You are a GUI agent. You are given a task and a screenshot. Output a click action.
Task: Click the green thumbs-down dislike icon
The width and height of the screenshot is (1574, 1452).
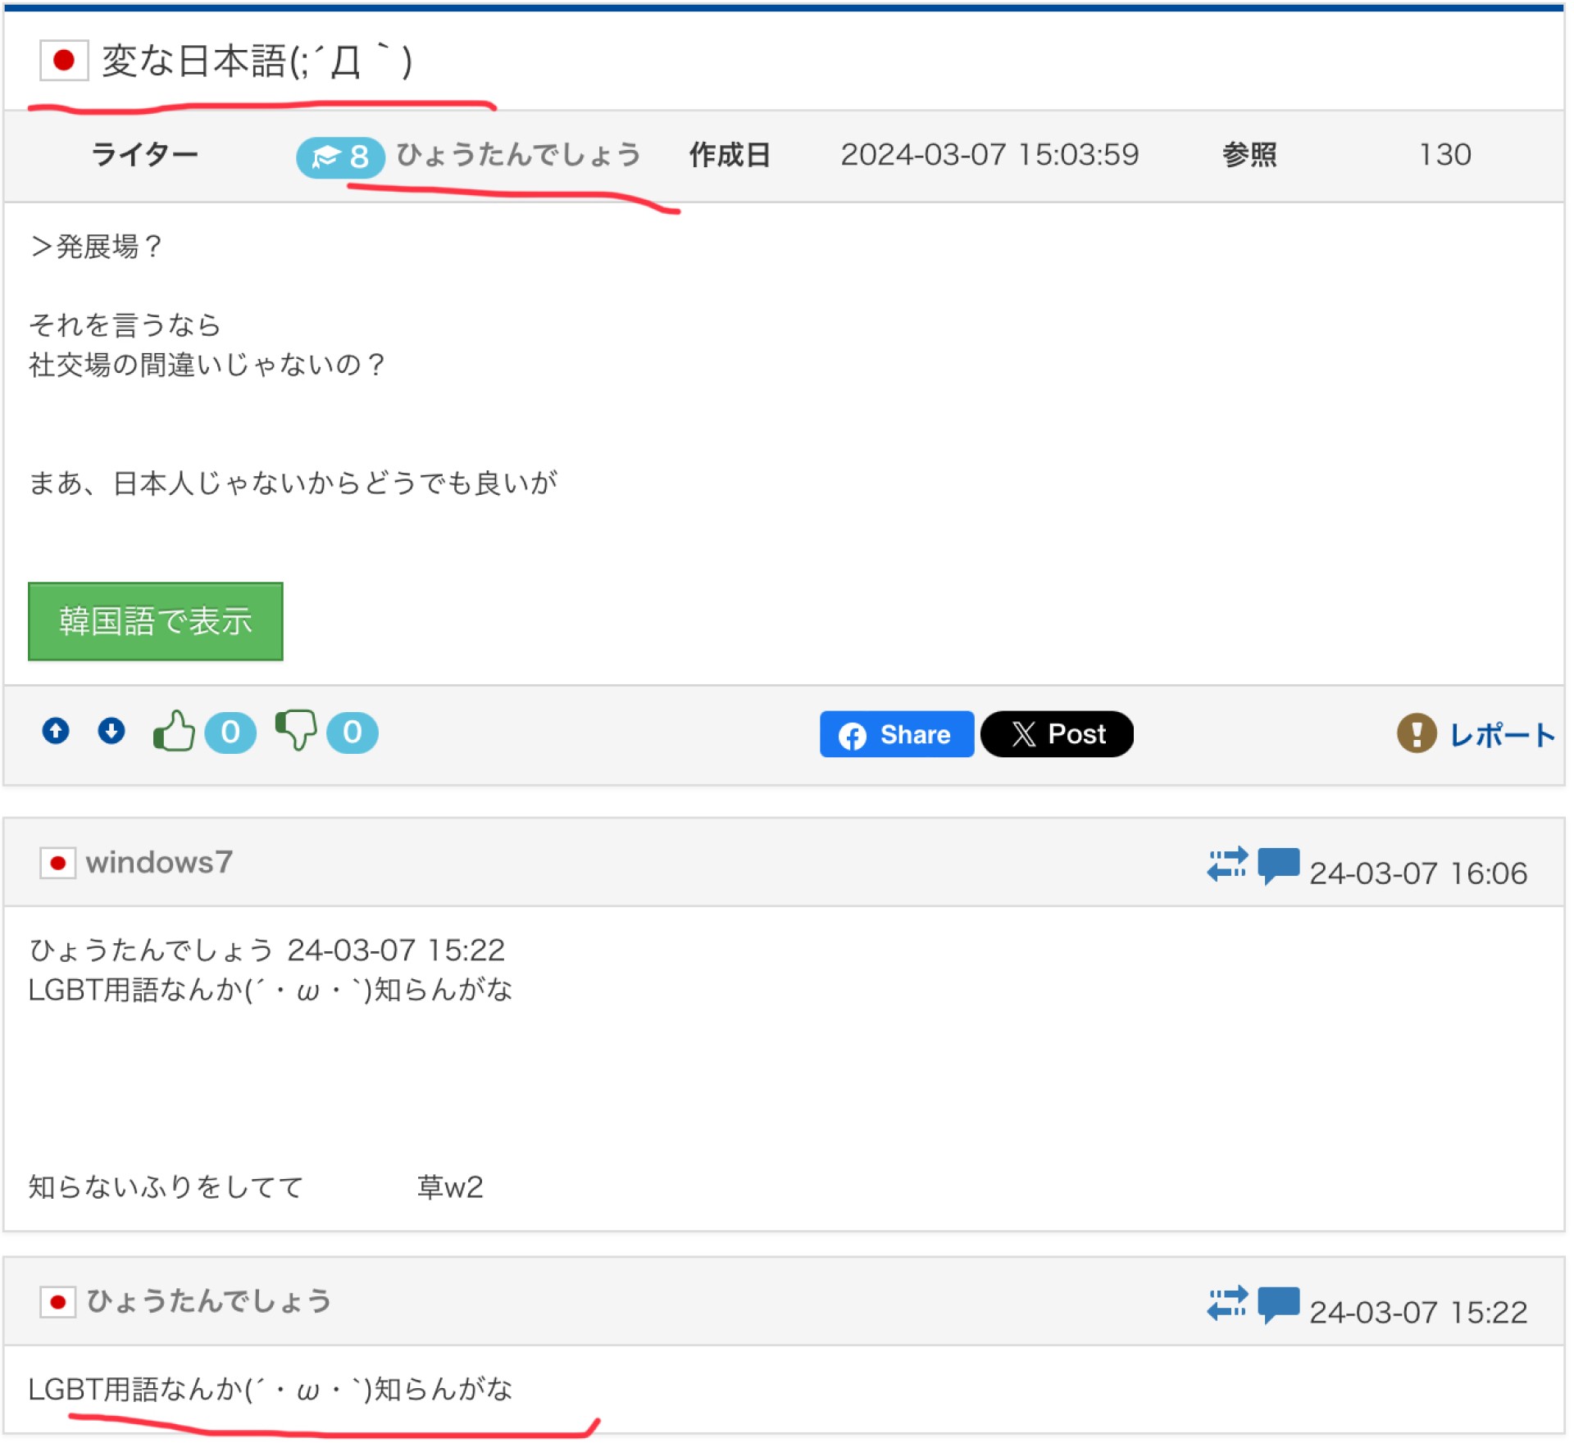coord(296,731)
